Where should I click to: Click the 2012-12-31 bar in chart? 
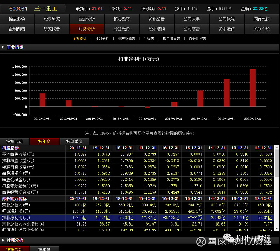[x=42, y=100]
